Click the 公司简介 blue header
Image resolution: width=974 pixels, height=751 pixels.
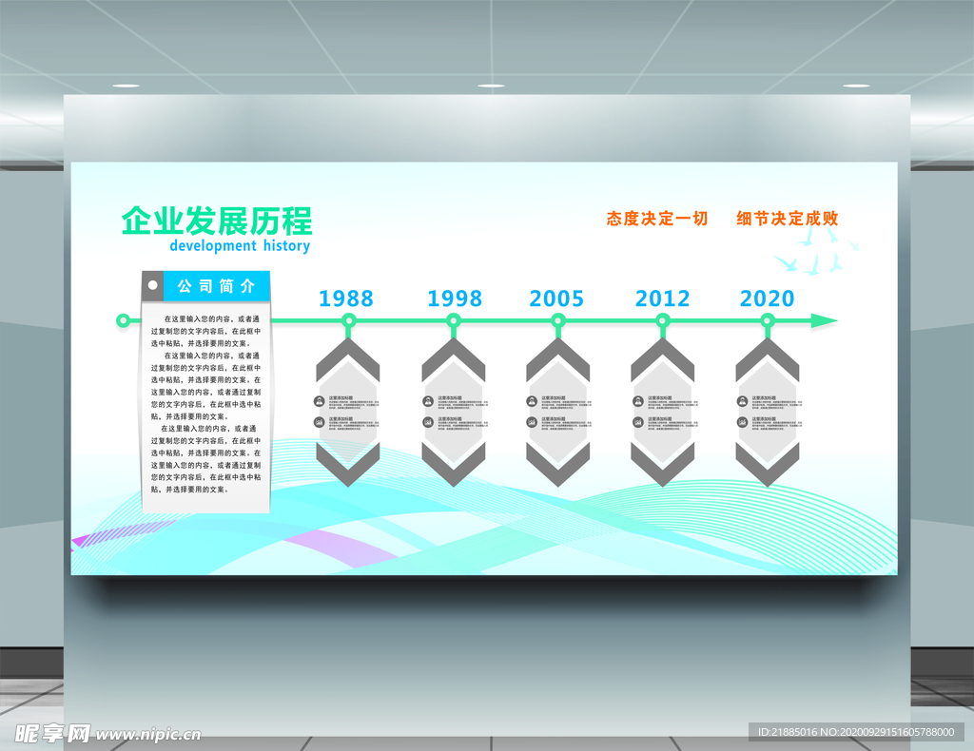tap(216, 286)
